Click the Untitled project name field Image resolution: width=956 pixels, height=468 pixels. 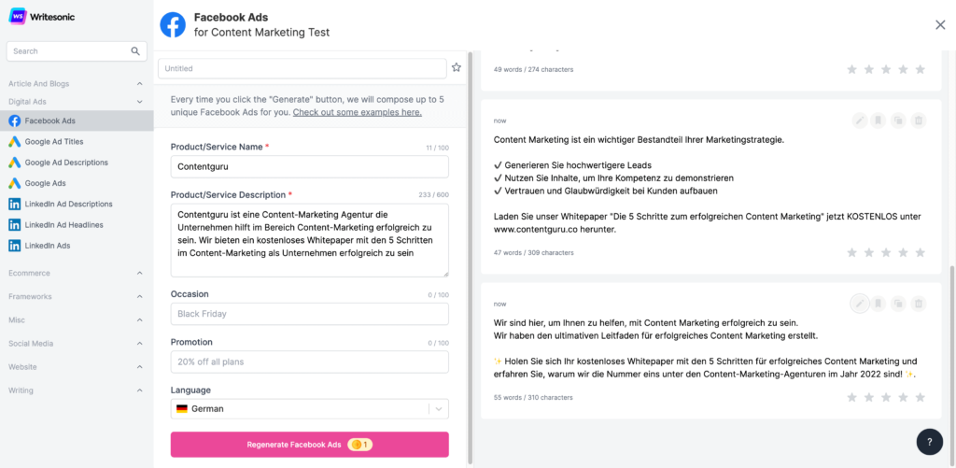coord(302,68)
